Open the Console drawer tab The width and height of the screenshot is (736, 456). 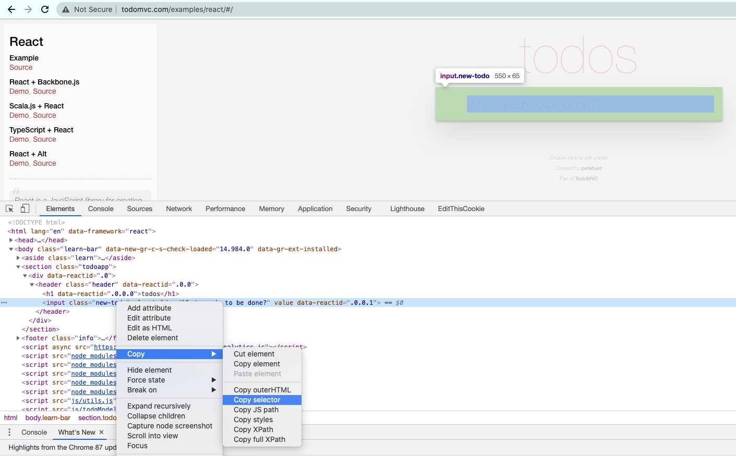34,432
